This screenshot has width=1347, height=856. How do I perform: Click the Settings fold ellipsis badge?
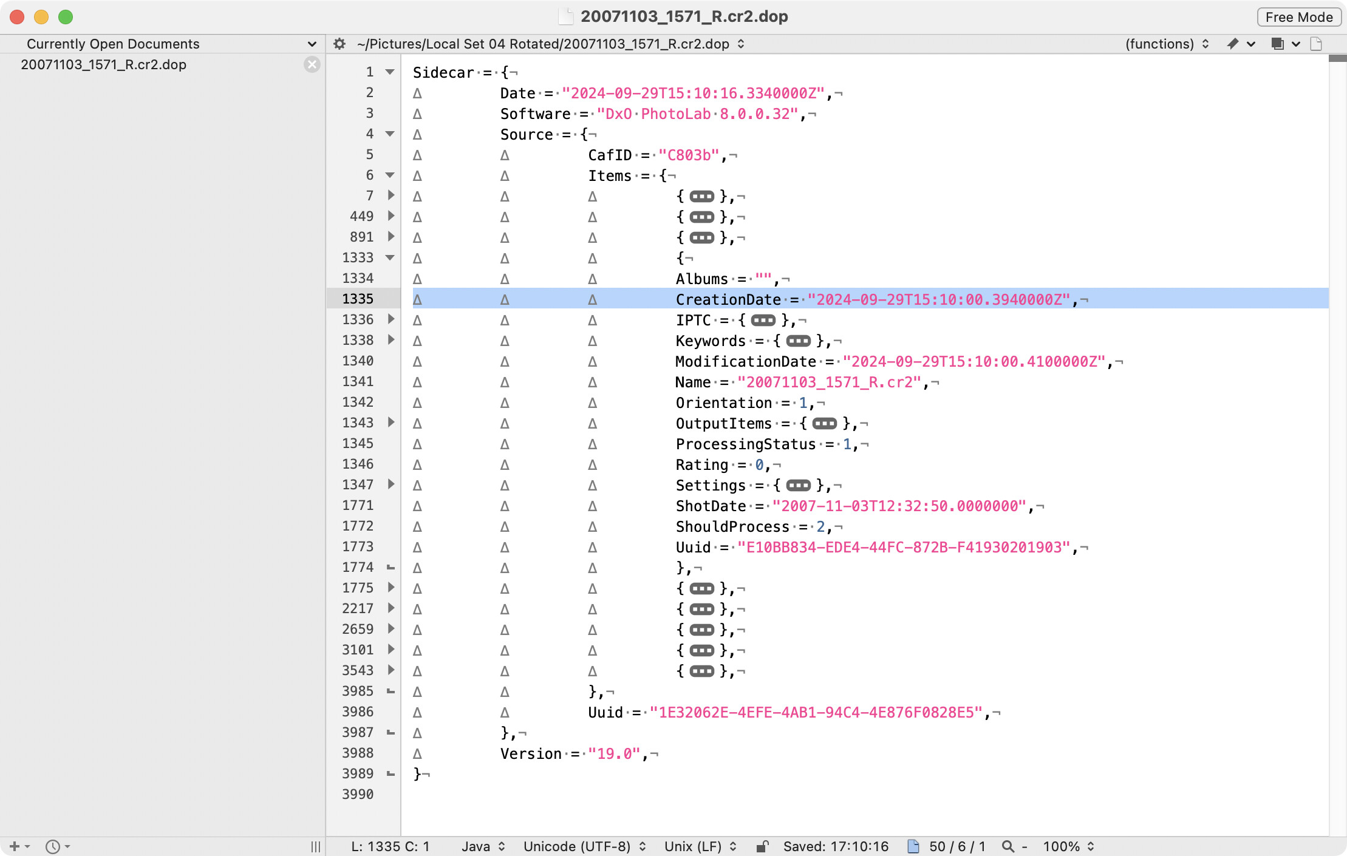pos(799,486)
